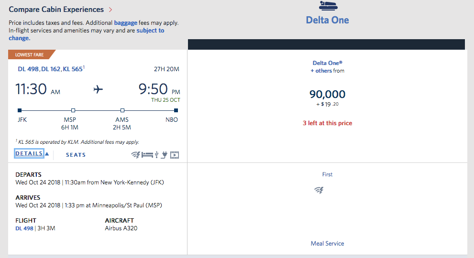Open the baggage fees link
474x258 pixels.
pos(126,22)
